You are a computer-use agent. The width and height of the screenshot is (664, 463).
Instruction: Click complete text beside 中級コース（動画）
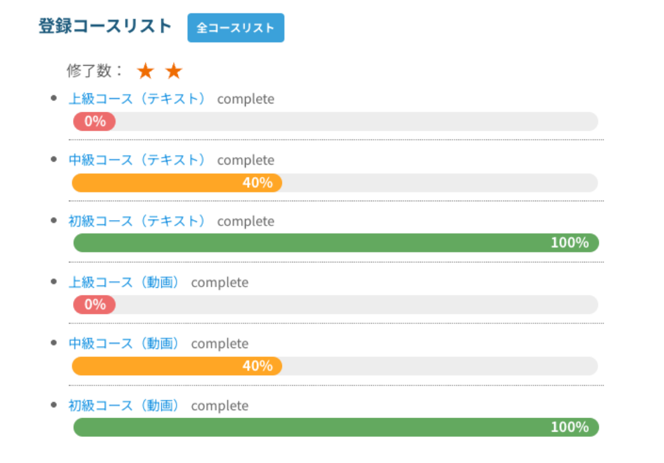pyautogui.click(x=220, y=344)
